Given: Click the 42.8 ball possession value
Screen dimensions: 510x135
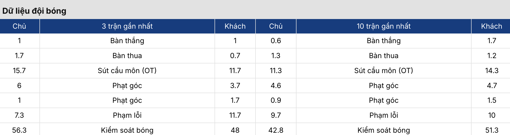Looking at the screenshot, I should click(276, 130).
